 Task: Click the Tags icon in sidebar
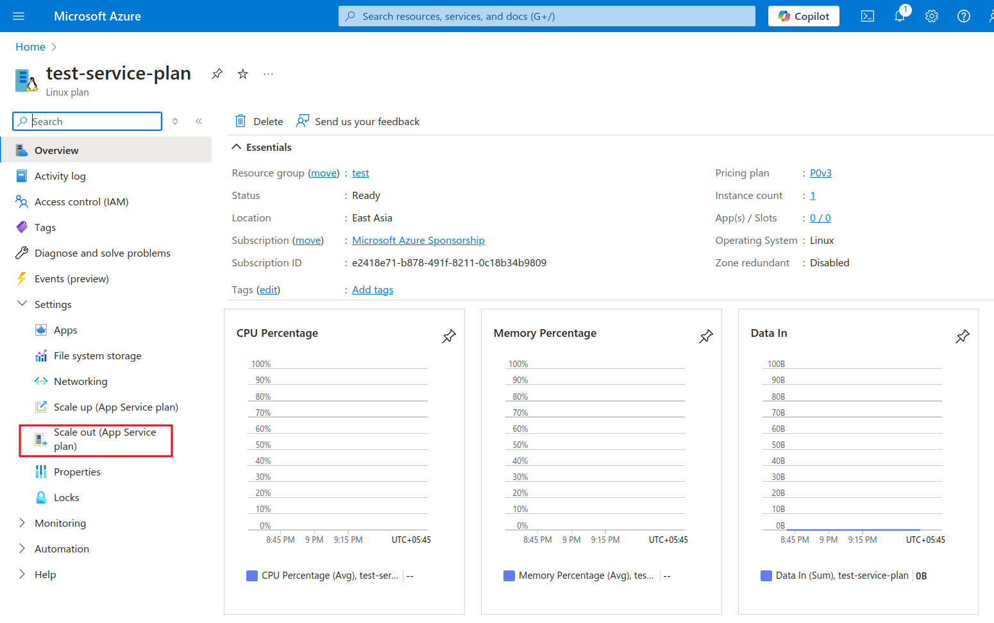(x=22, y=227)
